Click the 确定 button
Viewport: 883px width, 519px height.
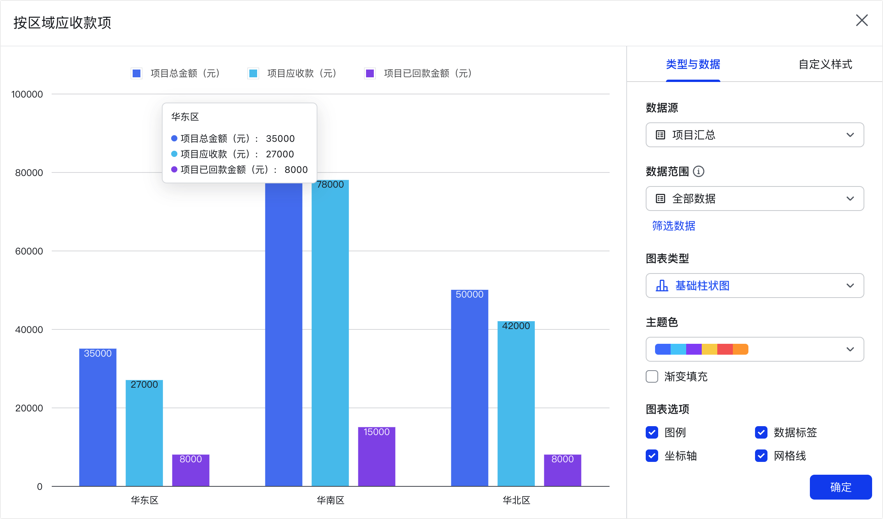click(841, 487)
